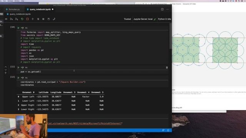Restart the Jupyter kernel
This screenshot has width=246, height=138.
(22, 19)
